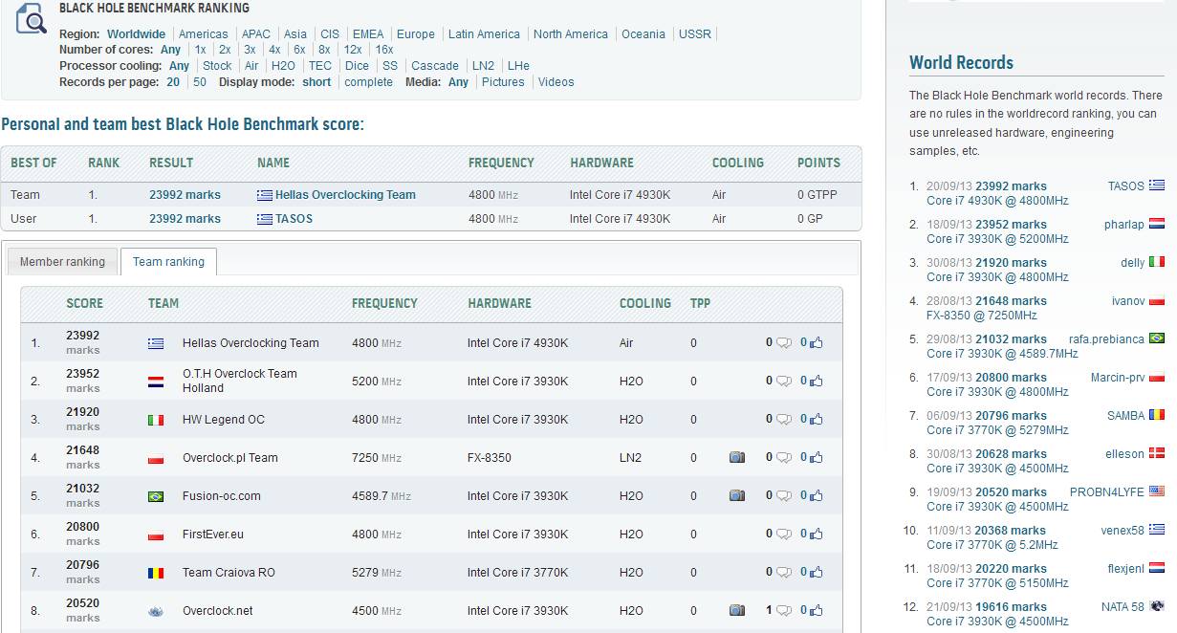Open O.T.H Overclock Team Holland team page

240,381
